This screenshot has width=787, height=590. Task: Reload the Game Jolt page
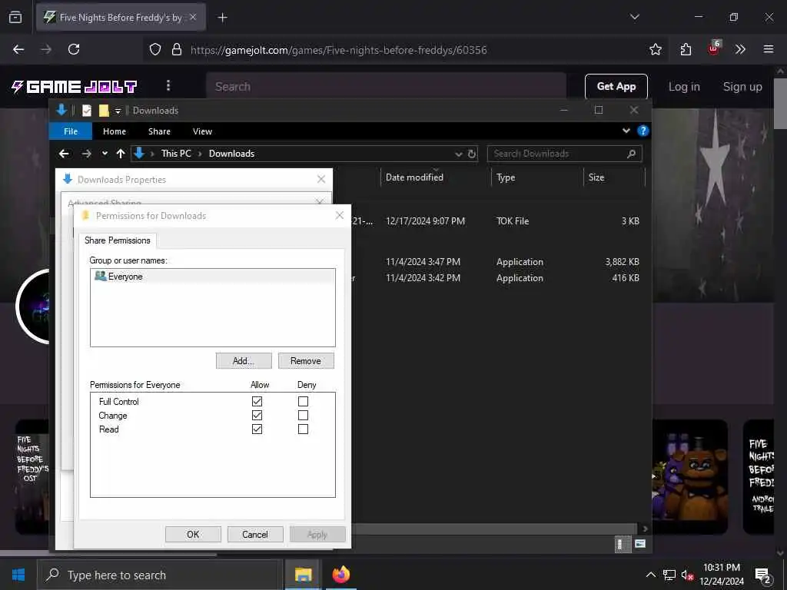[74, 49]
